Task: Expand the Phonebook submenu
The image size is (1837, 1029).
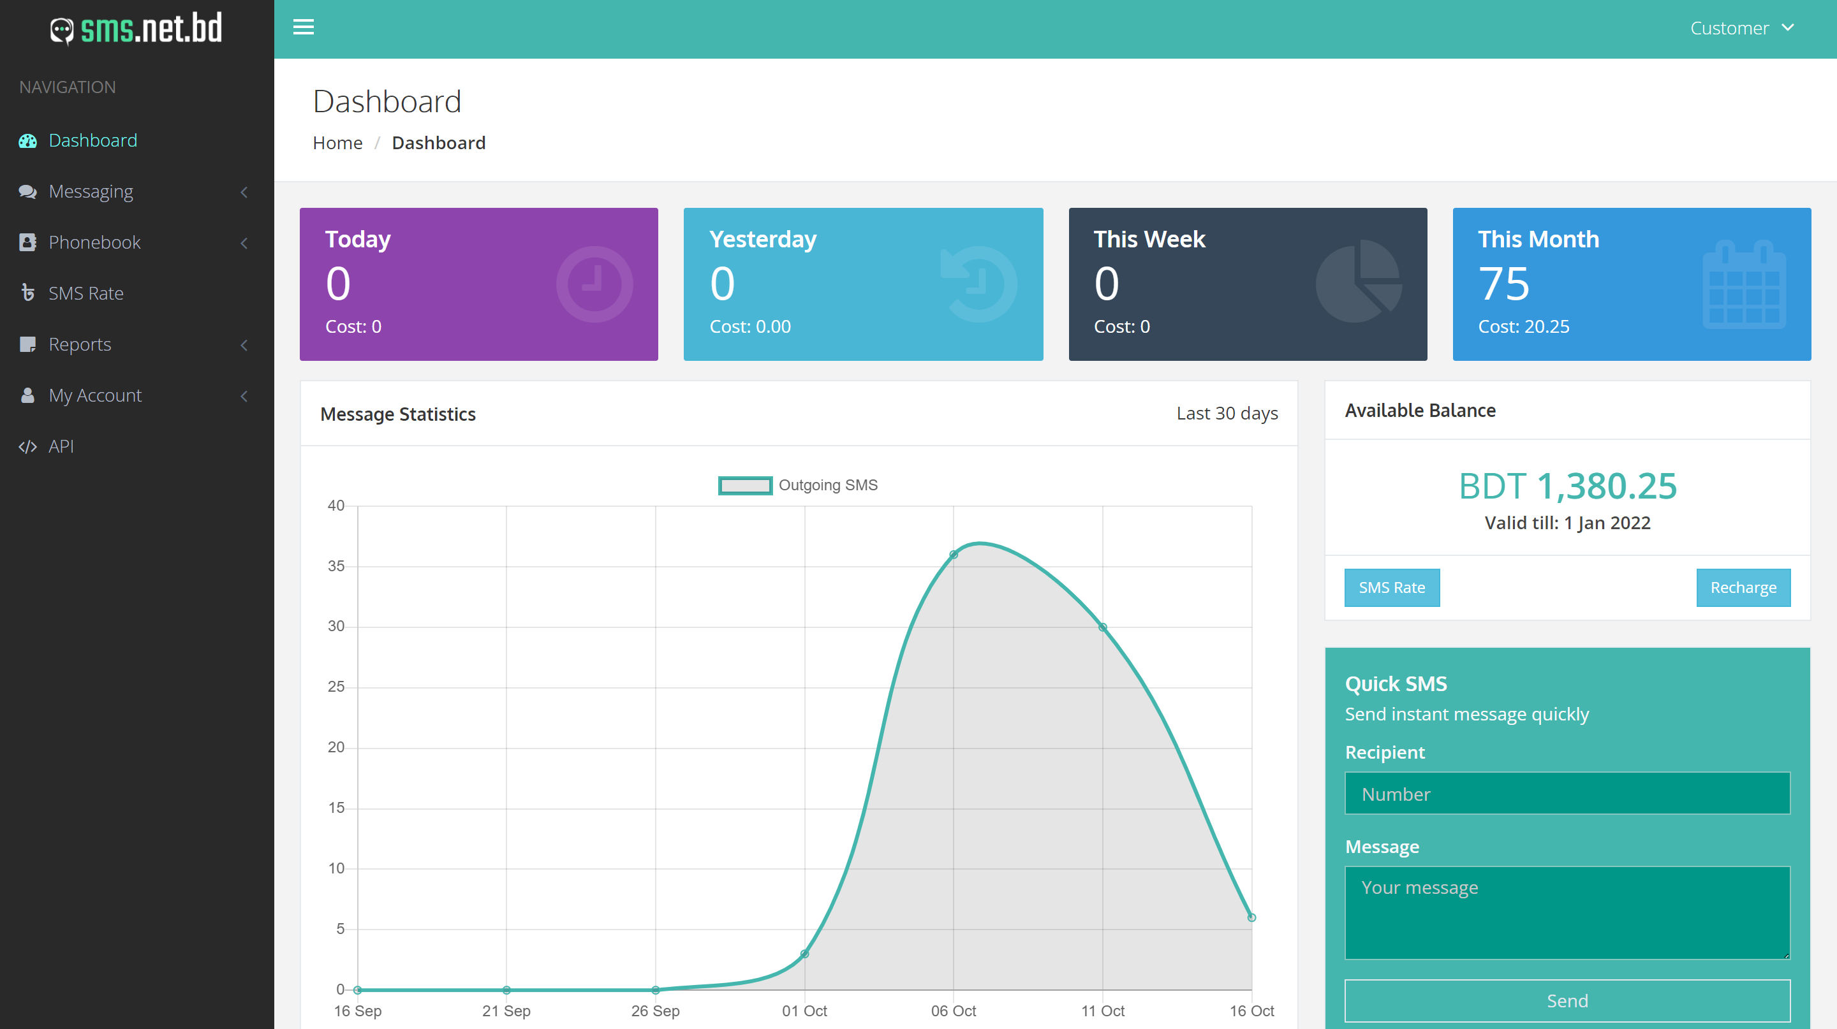Action: click(x=243, y=242)
